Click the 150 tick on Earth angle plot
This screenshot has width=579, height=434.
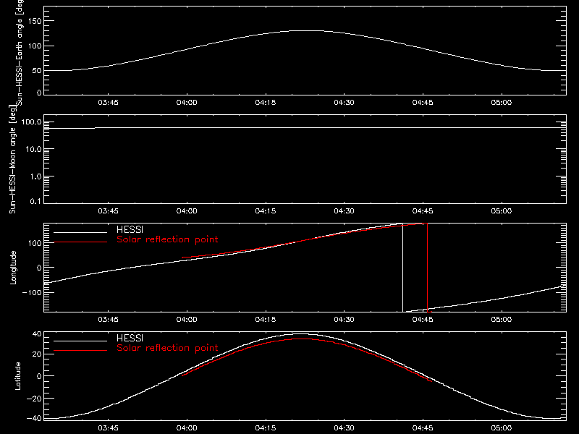coord(34,21)
